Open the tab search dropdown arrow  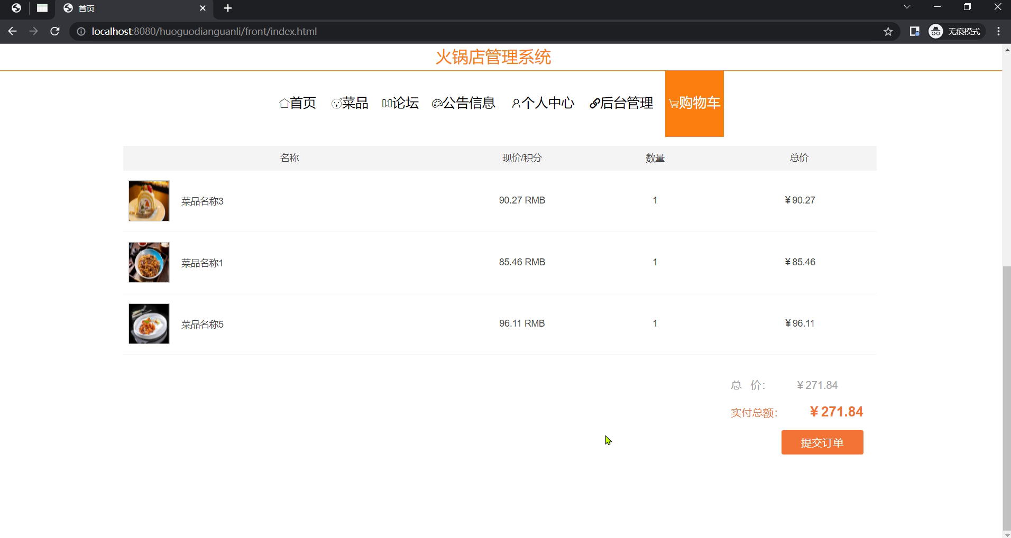point(907,7)
